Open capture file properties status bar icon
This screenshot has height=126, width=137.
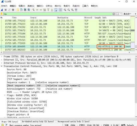click(x=6, y=125)
